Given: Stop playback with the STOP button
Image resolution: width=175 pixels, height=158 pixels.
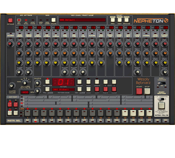Looking at the screenshot, I should pos(147,92).
